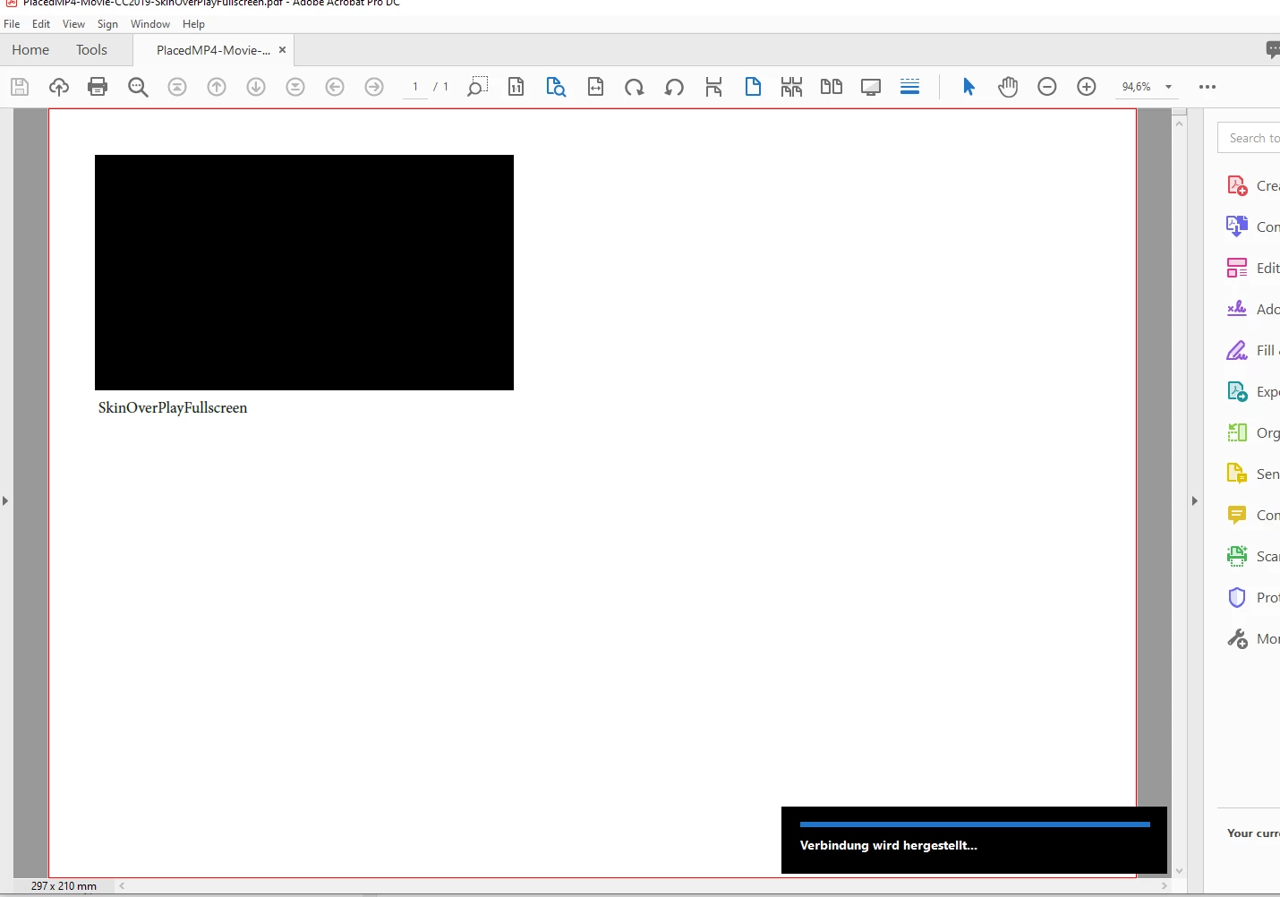Open the Window menu
This screenshot has width=1280, height=897.
(x=150, y=24)
